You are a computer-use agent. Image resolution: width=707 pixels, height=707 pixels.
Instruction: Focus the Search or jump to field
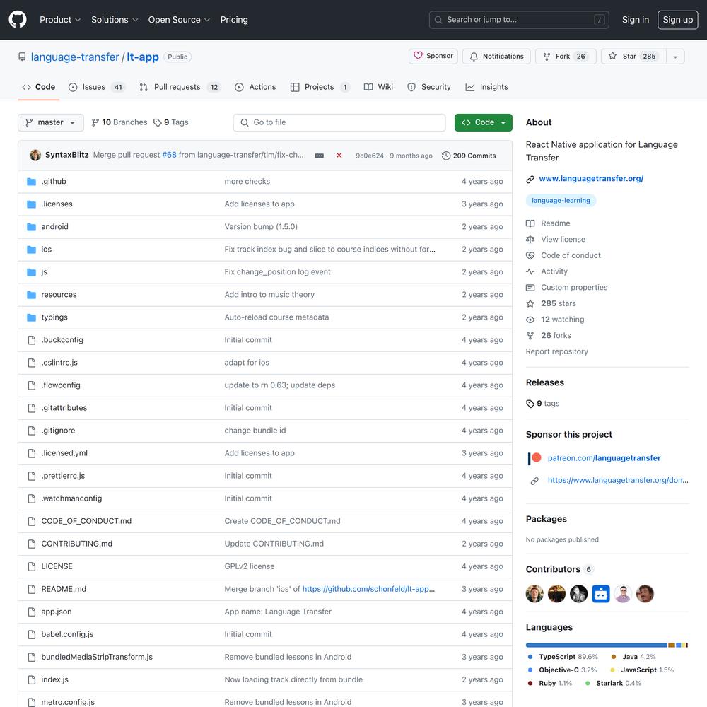518,19
